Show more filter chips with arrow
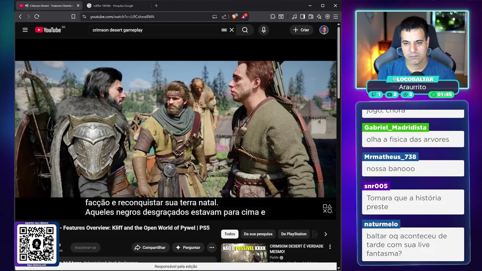The height and width of the screenshot is (271, 482). tap(326, 234)
